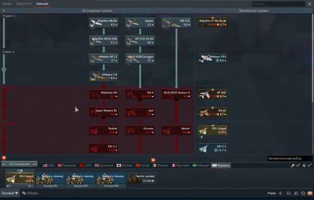Expand the Research panel dropdown
The height and width of the screenshot is (200, 314).
[20, 164]
